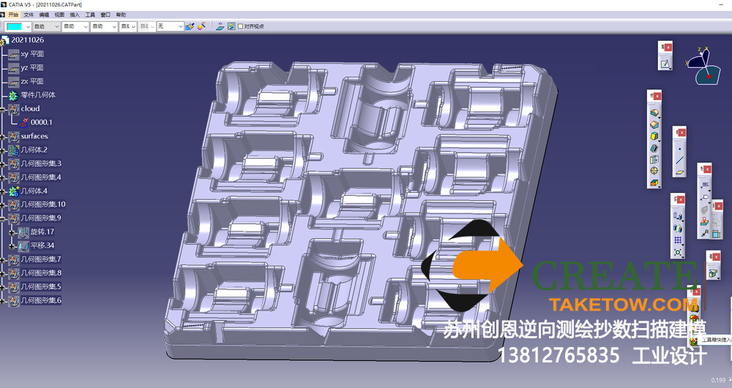Click the cyan color swatch
The height and width of the screenshot is (388, 732).
tap(14, 26)
